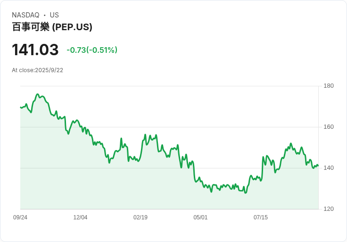
Task: Click the price change -0.73(-0.51%)
Action: click(x=92, y=50)
